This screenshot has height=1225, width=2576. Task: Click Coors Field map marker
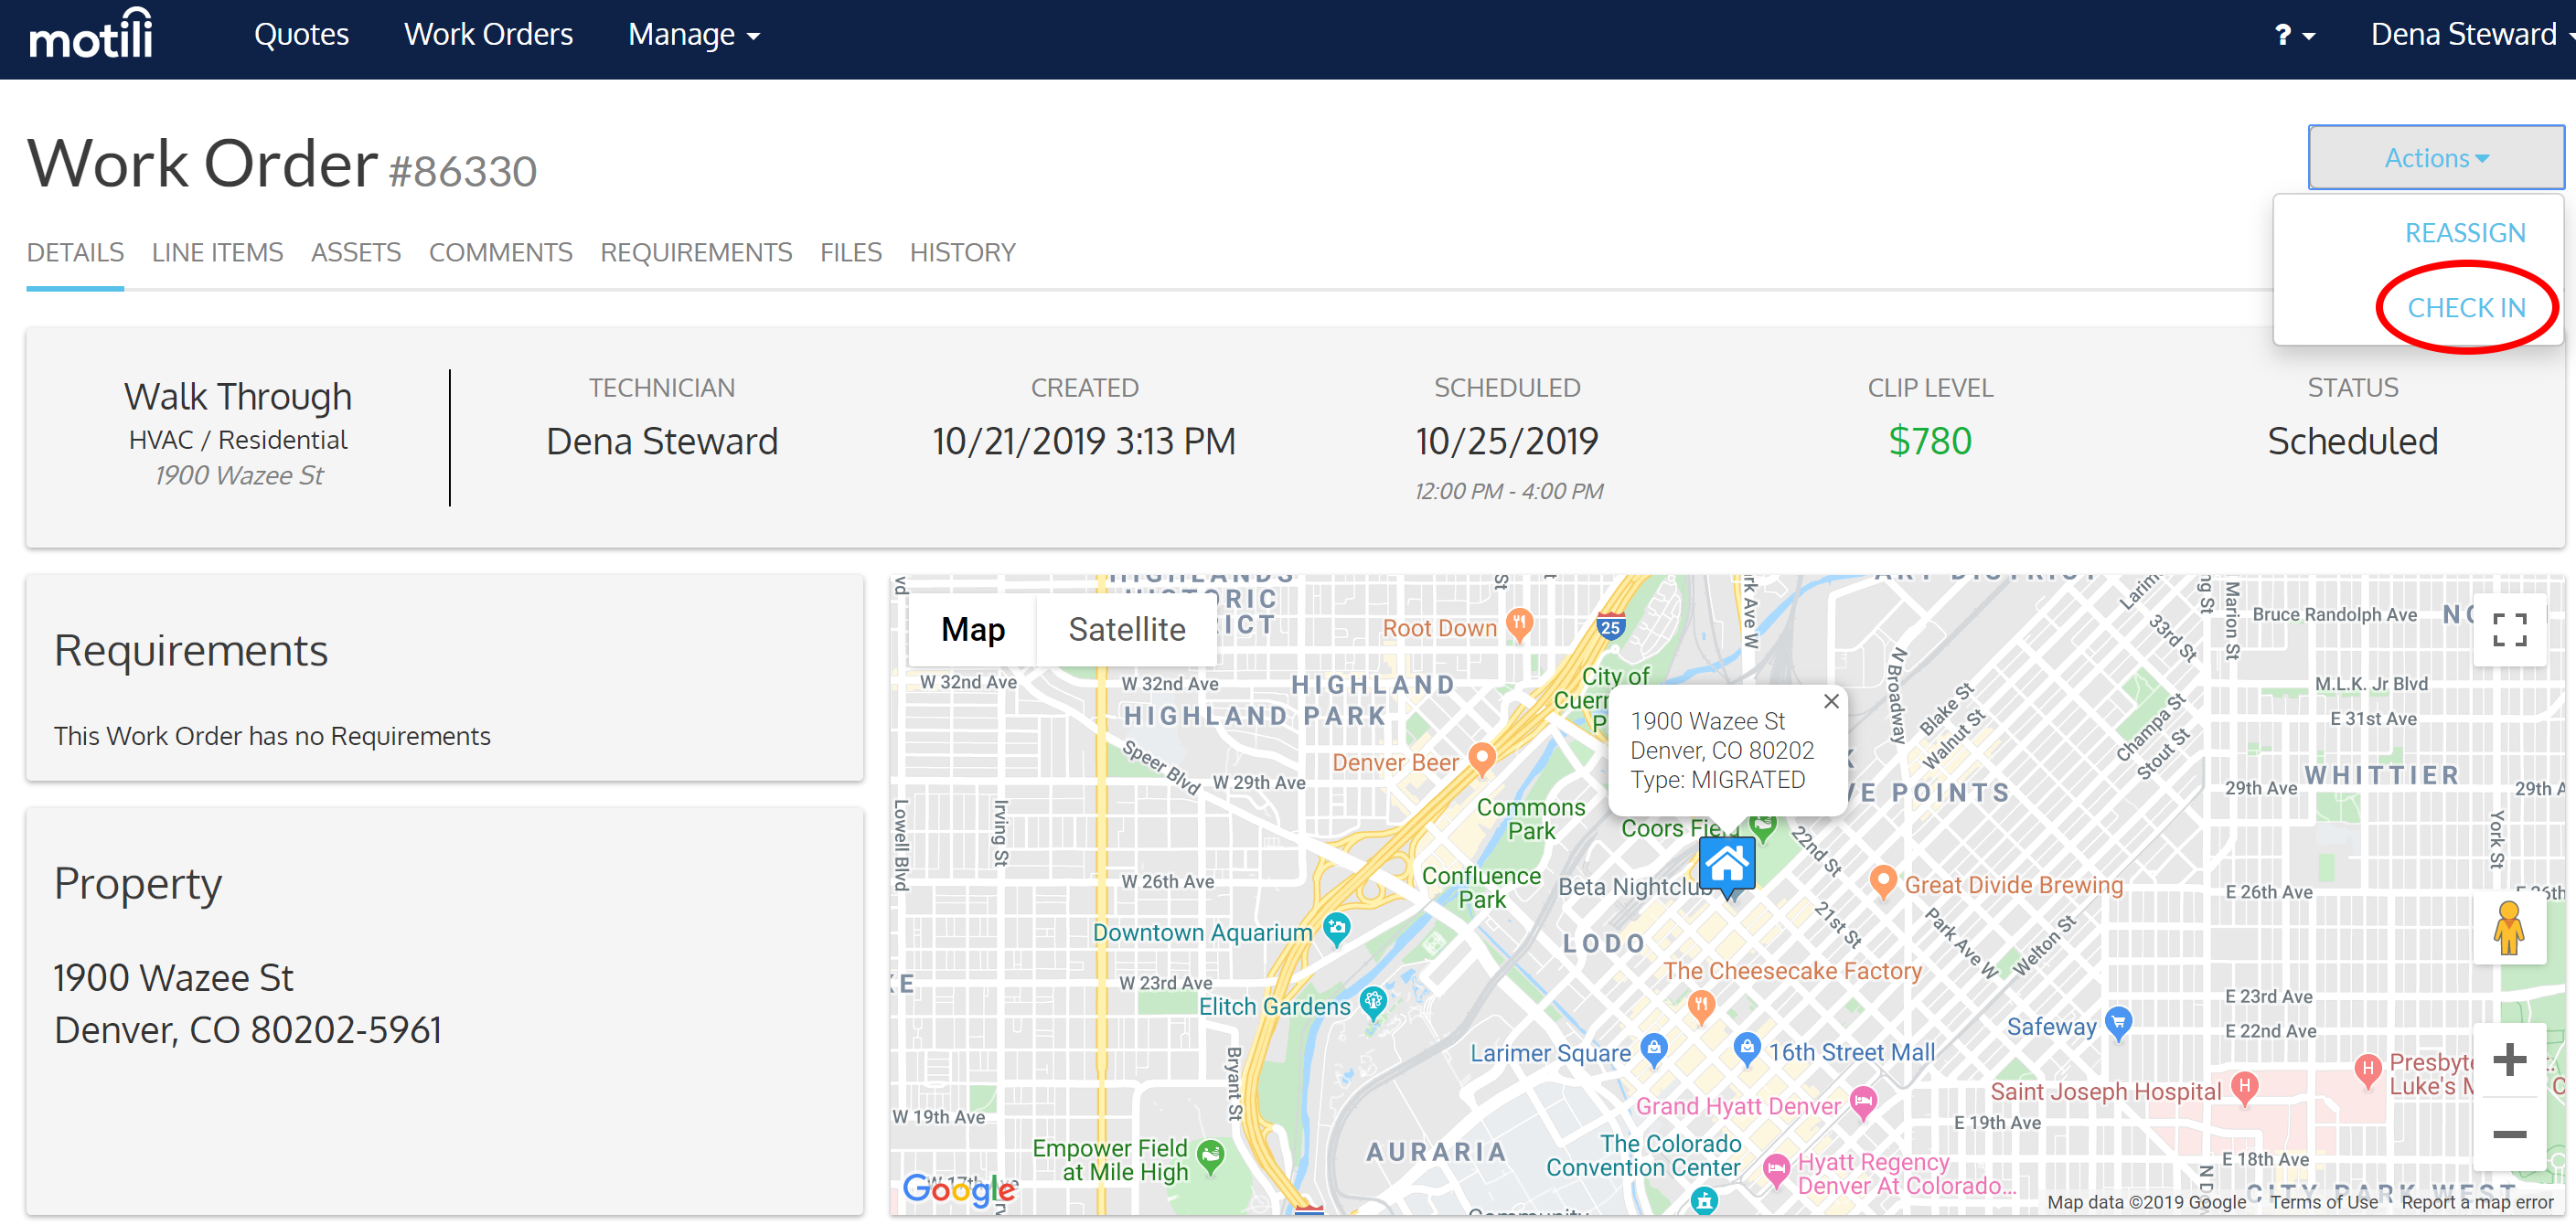[1762, 826]
